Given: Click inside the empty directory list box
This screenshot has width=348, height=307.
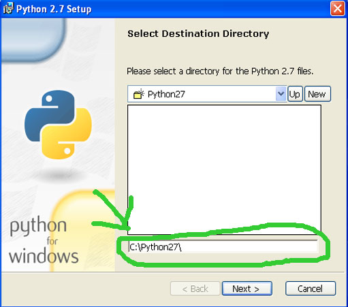Looking at the screenshot, I should [x=224, y=169].
